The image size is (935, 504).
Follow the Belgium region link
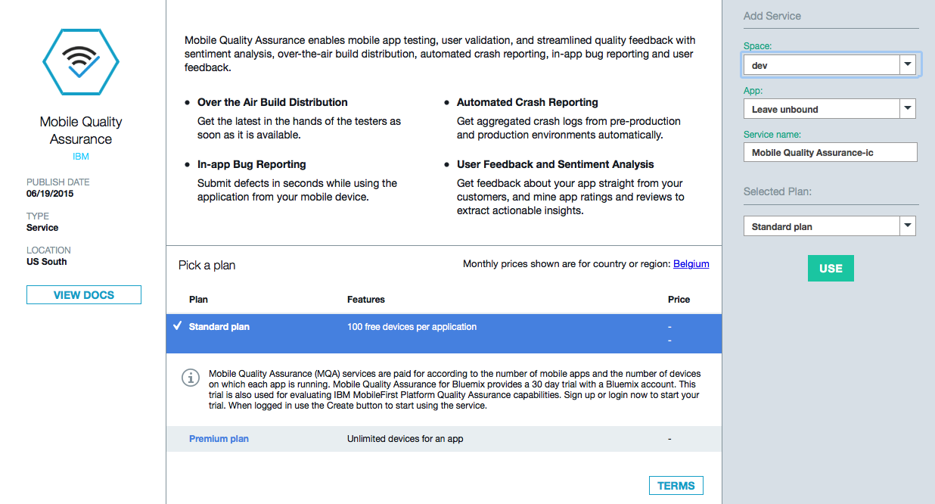691,264
